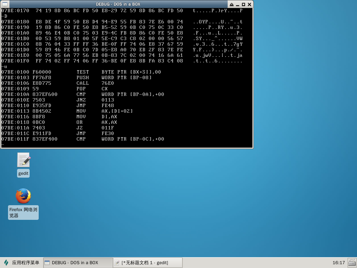The width and height of the screenshot is (357, 268).
Task: Open the DEBUG window menu icon
Action: [x=5, y=4]
